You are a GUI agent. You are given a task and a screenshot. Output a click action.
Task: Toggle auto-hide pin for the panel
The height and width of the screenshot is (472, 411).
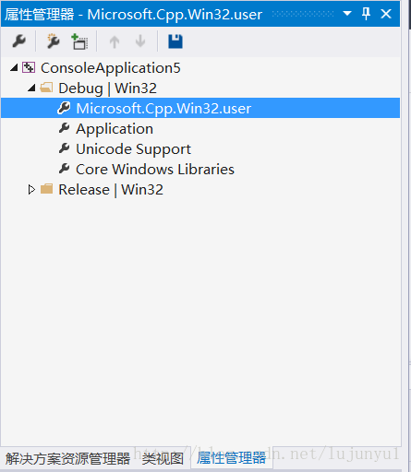366,14
